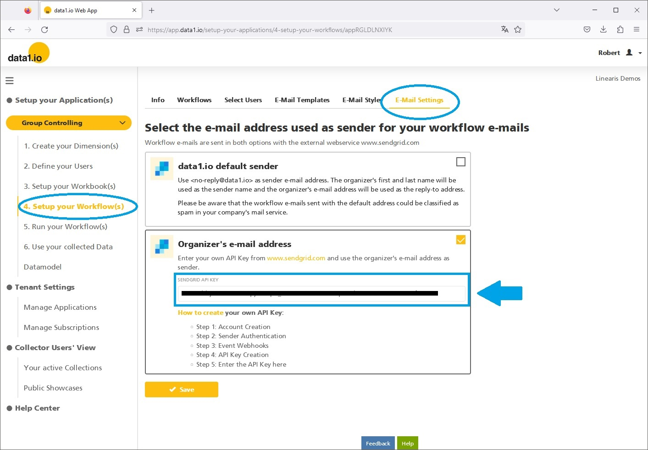Open 1. Create your Dimension(s)

click(x=71, y=146)
